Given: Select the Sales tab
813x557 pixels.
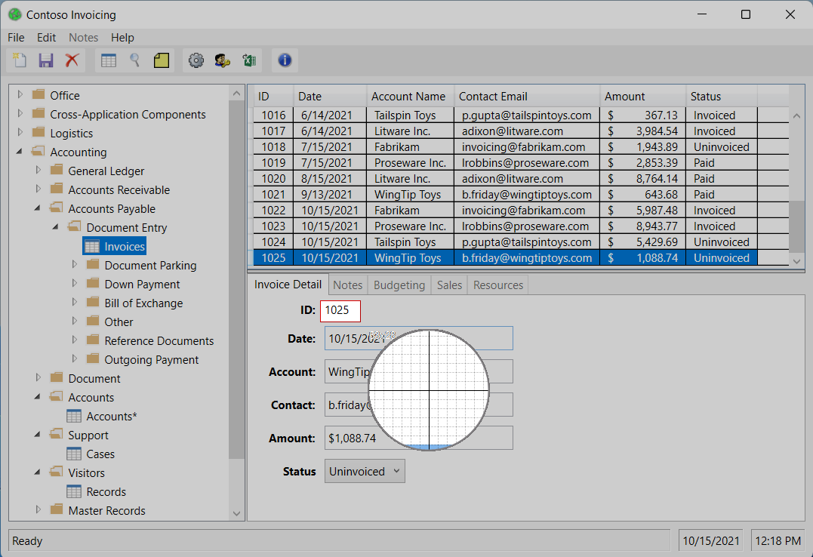Looking at the screenshot, I should click(x=449, y=285).
